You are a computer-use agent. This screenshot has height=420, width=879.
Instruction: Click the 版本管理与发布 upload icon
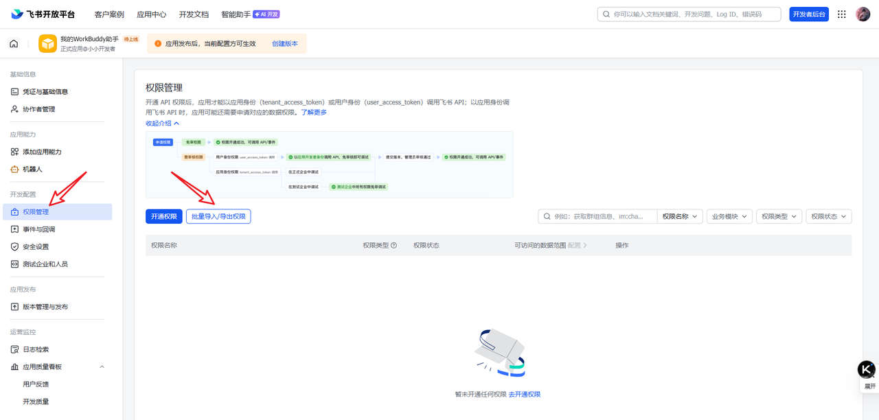tap(14, 307)
